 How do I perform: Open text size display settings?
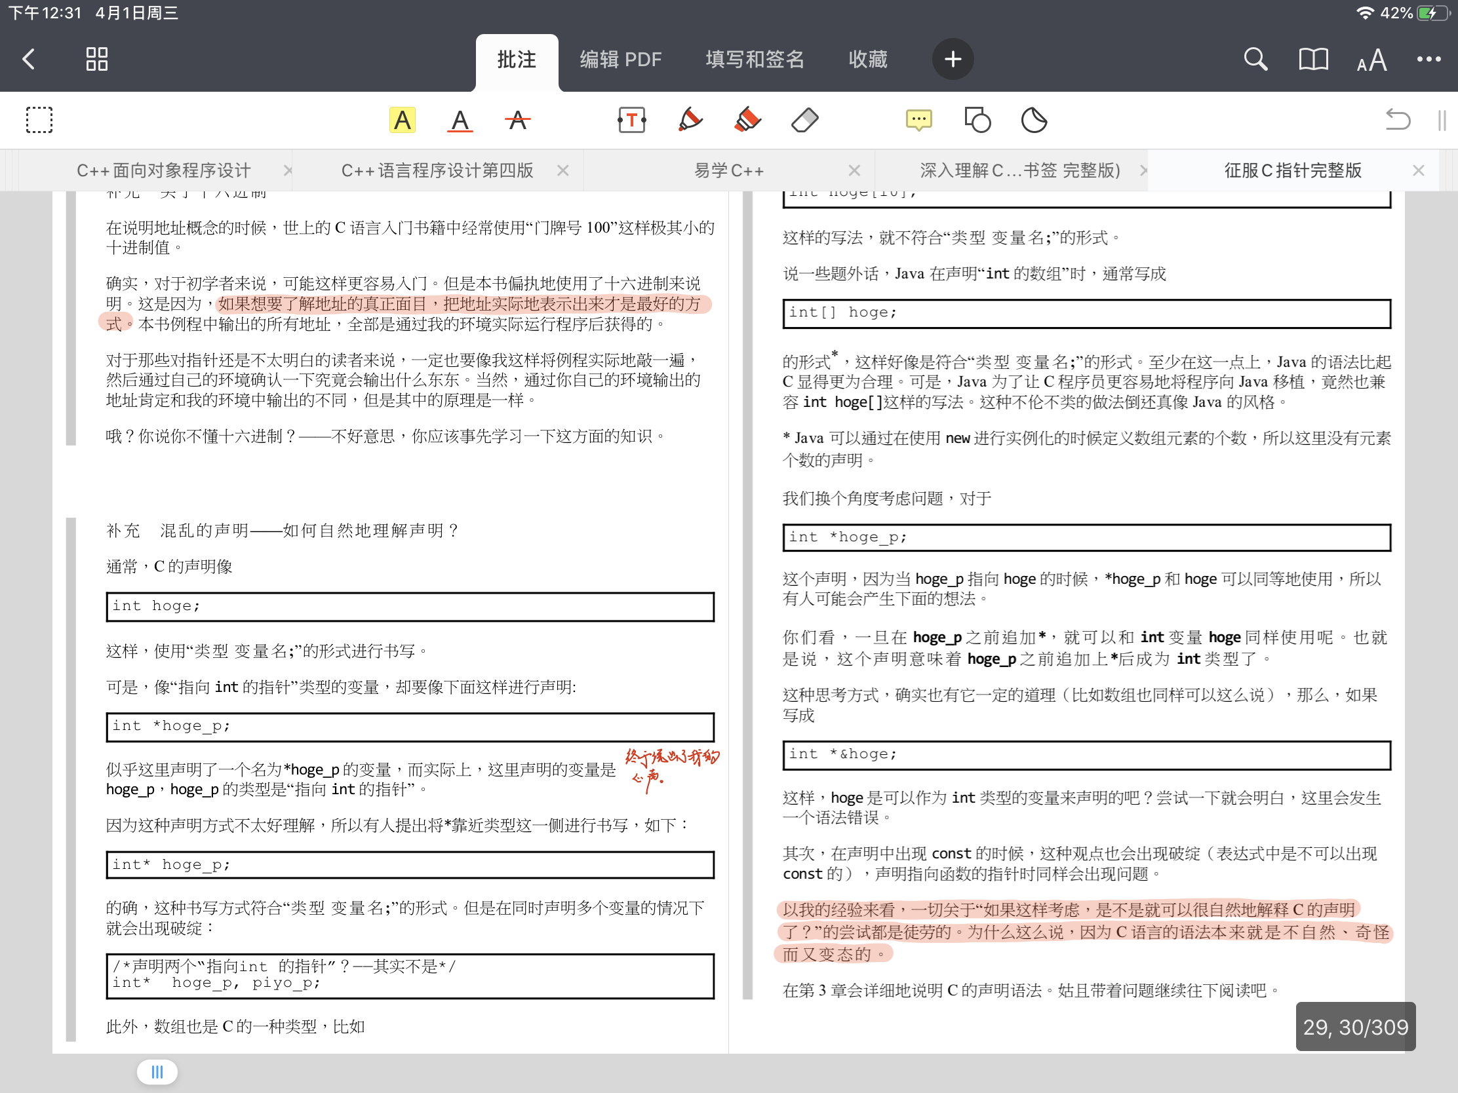[1371, 60]
